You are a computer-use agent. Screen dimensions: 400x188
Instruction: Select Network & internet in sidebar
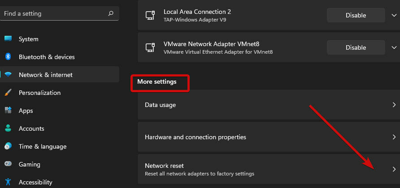60,75
